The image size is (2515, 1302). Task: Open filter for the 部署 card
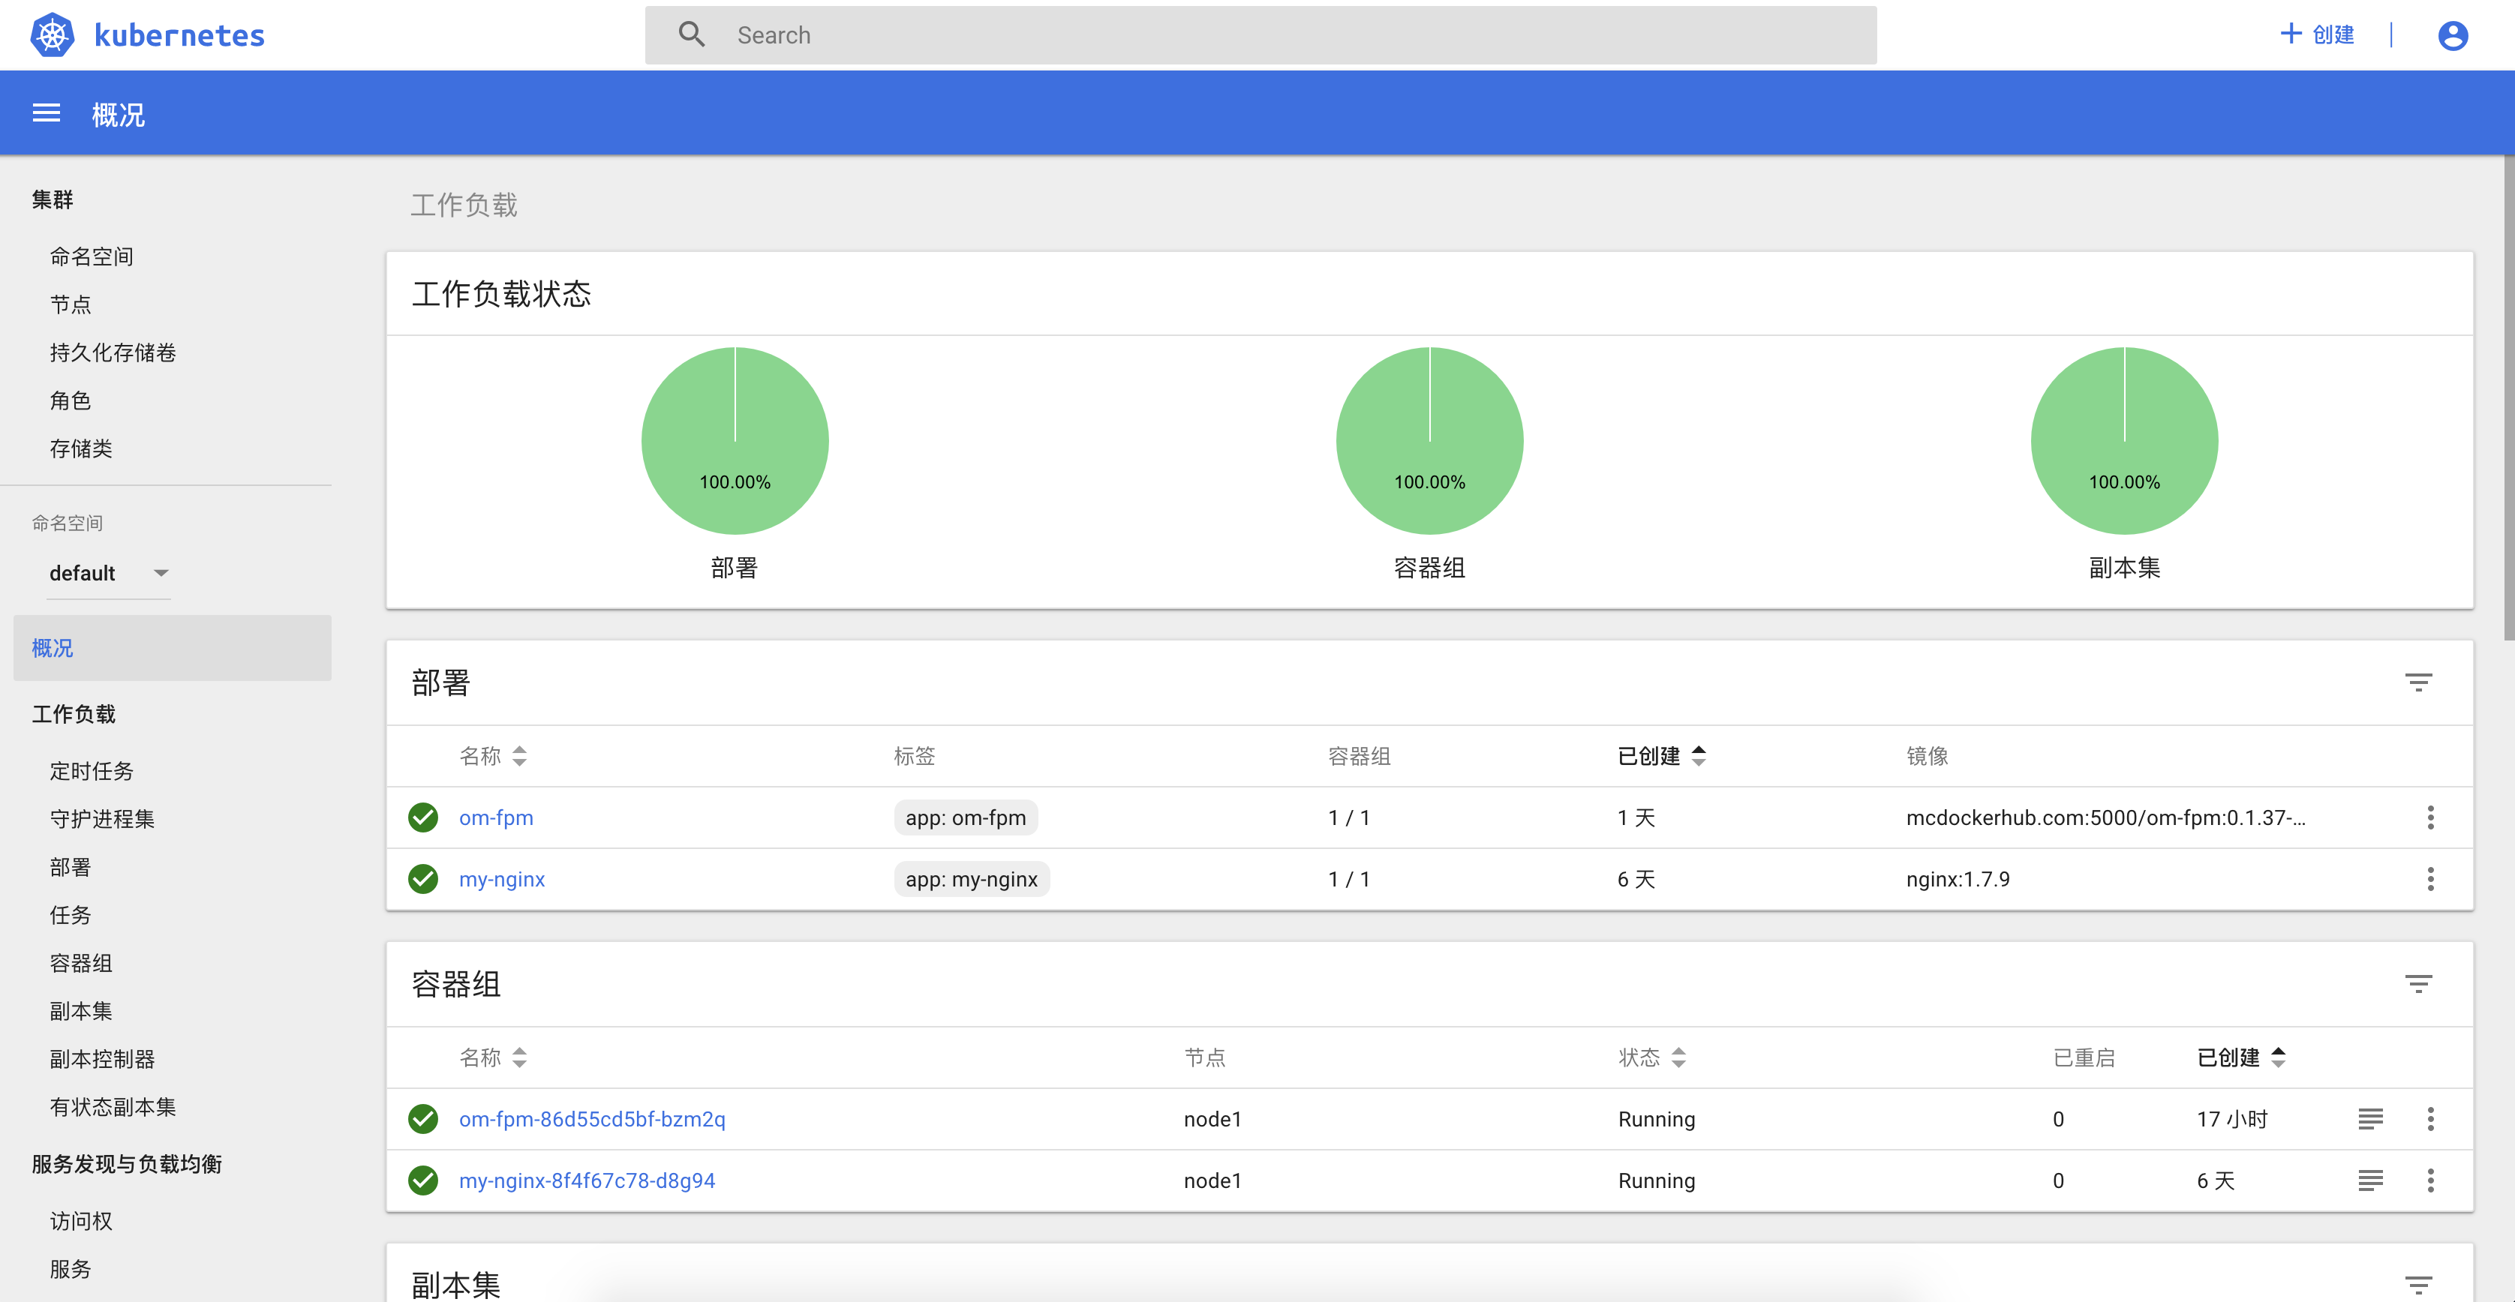(2418, 682)
